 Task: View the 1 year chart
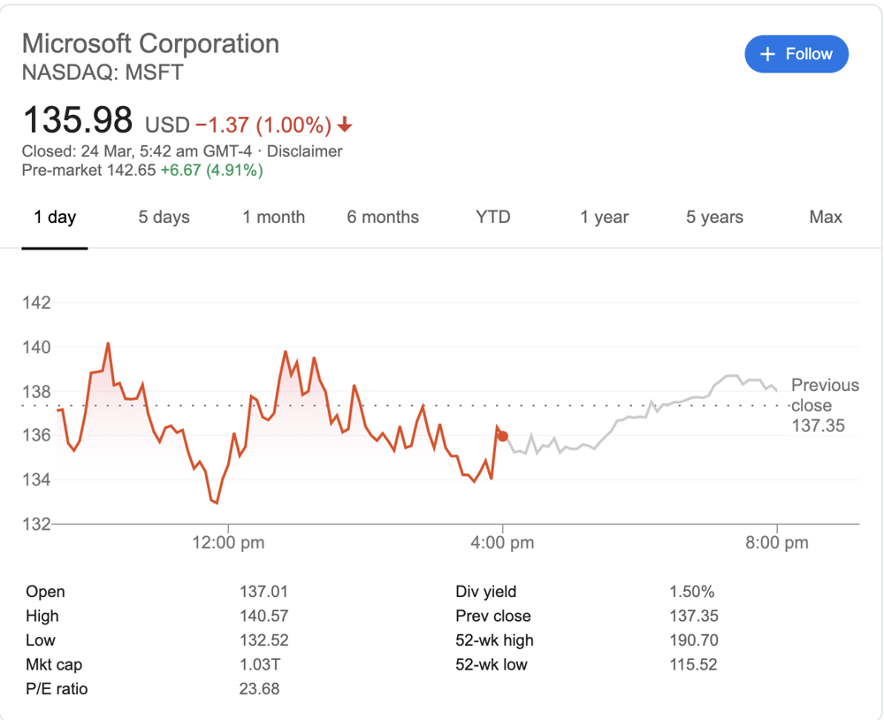(x=605, y=218)
